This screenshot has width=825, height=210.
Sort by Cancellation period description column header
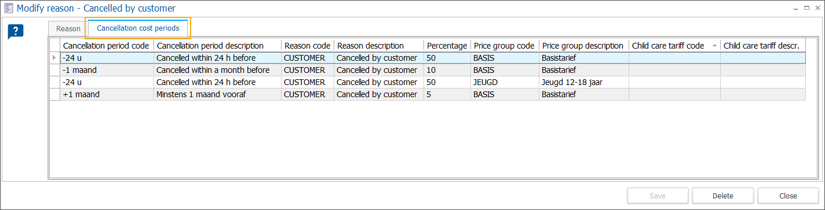tap(217, 46)
